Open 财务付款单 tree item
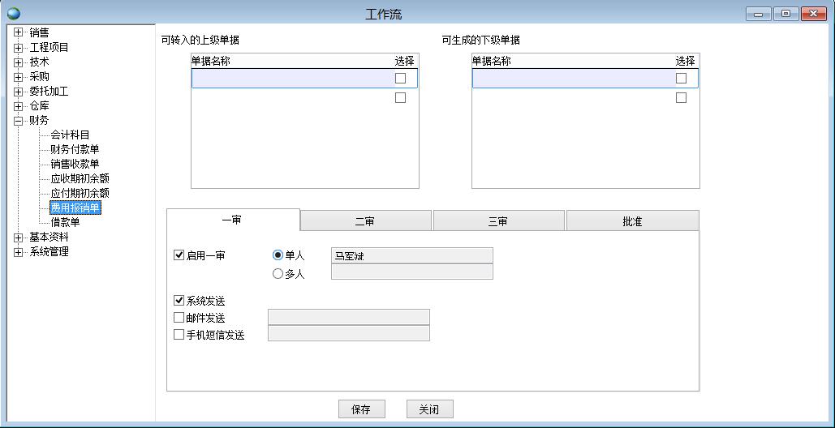Image resolution: width=835 pixels, height=428 pixels. point(75,150)
